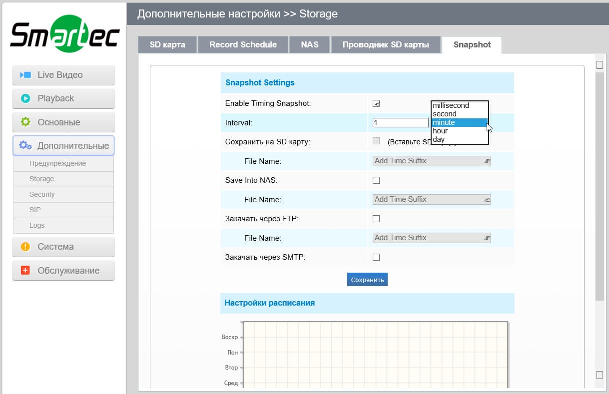Click the Live Видео camera icon
Viewport: 609px width, 394px height.
tap(25, 75)
